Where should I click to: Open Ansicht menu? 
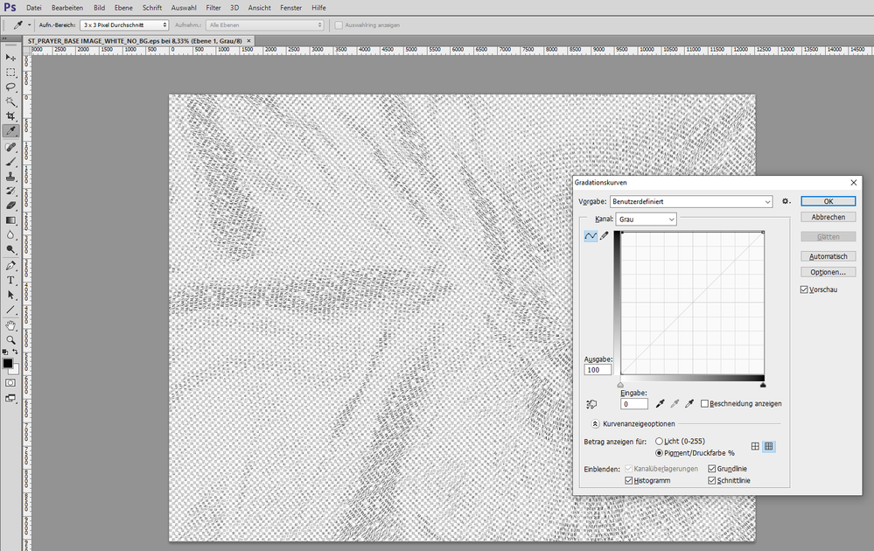pyautogui.click(x=259, y=8)
